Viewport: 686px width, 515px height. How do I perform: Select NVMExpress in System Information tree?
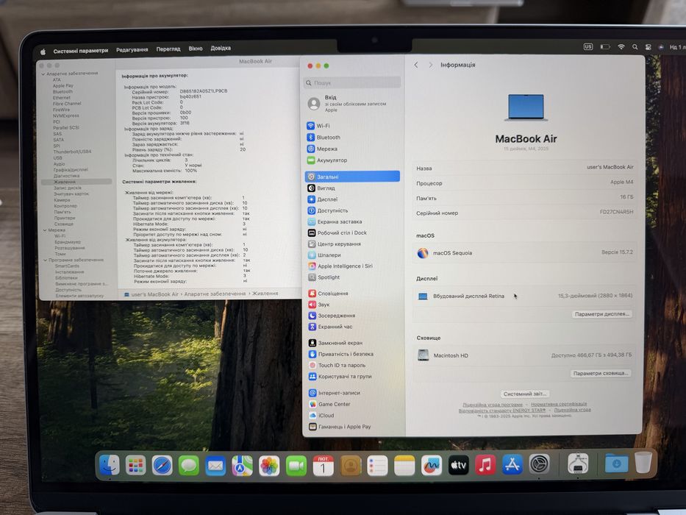tap(66, 116)
